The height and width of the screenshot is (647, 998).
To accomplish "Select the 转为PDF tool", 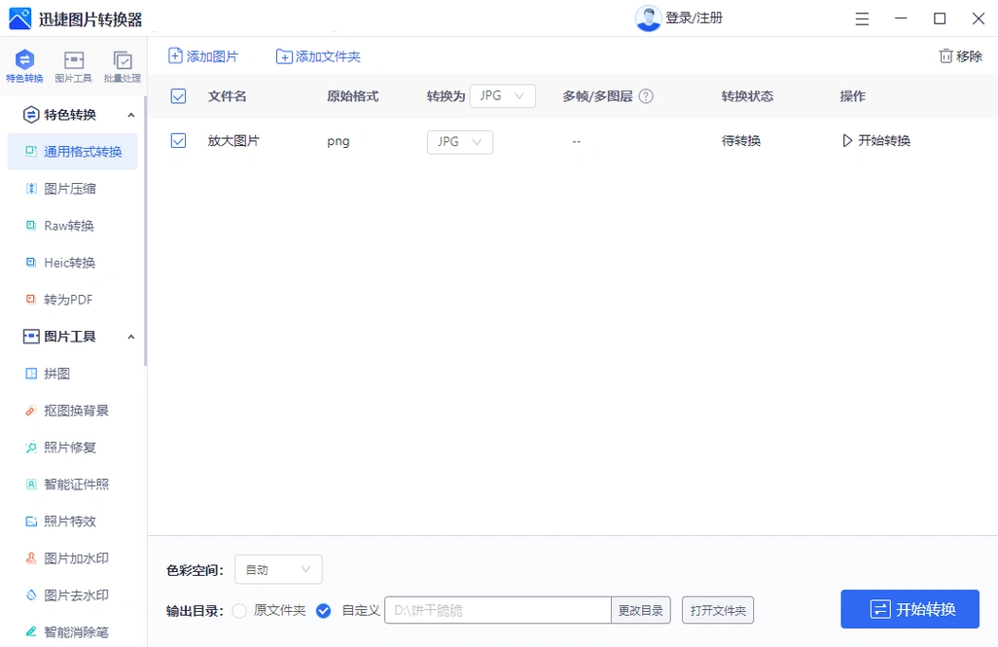I will (x=60, y=299).
